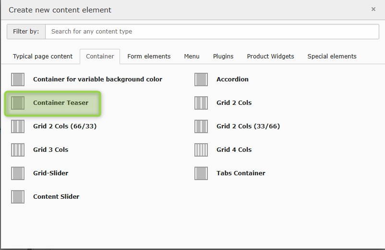This screenshot has width=385, height=250.
Task: Choose the Accordion icon
Action: pyautogui.click(x=201, y=80)
